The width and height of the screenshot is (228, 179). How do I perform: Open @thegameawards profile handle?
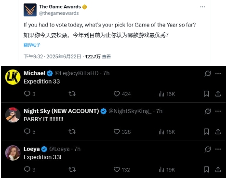click(x=59, y=13)
